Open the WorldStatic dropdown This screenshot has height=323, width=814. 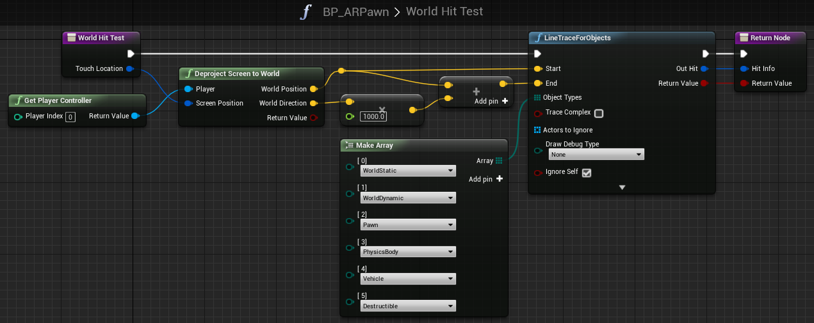408,171
